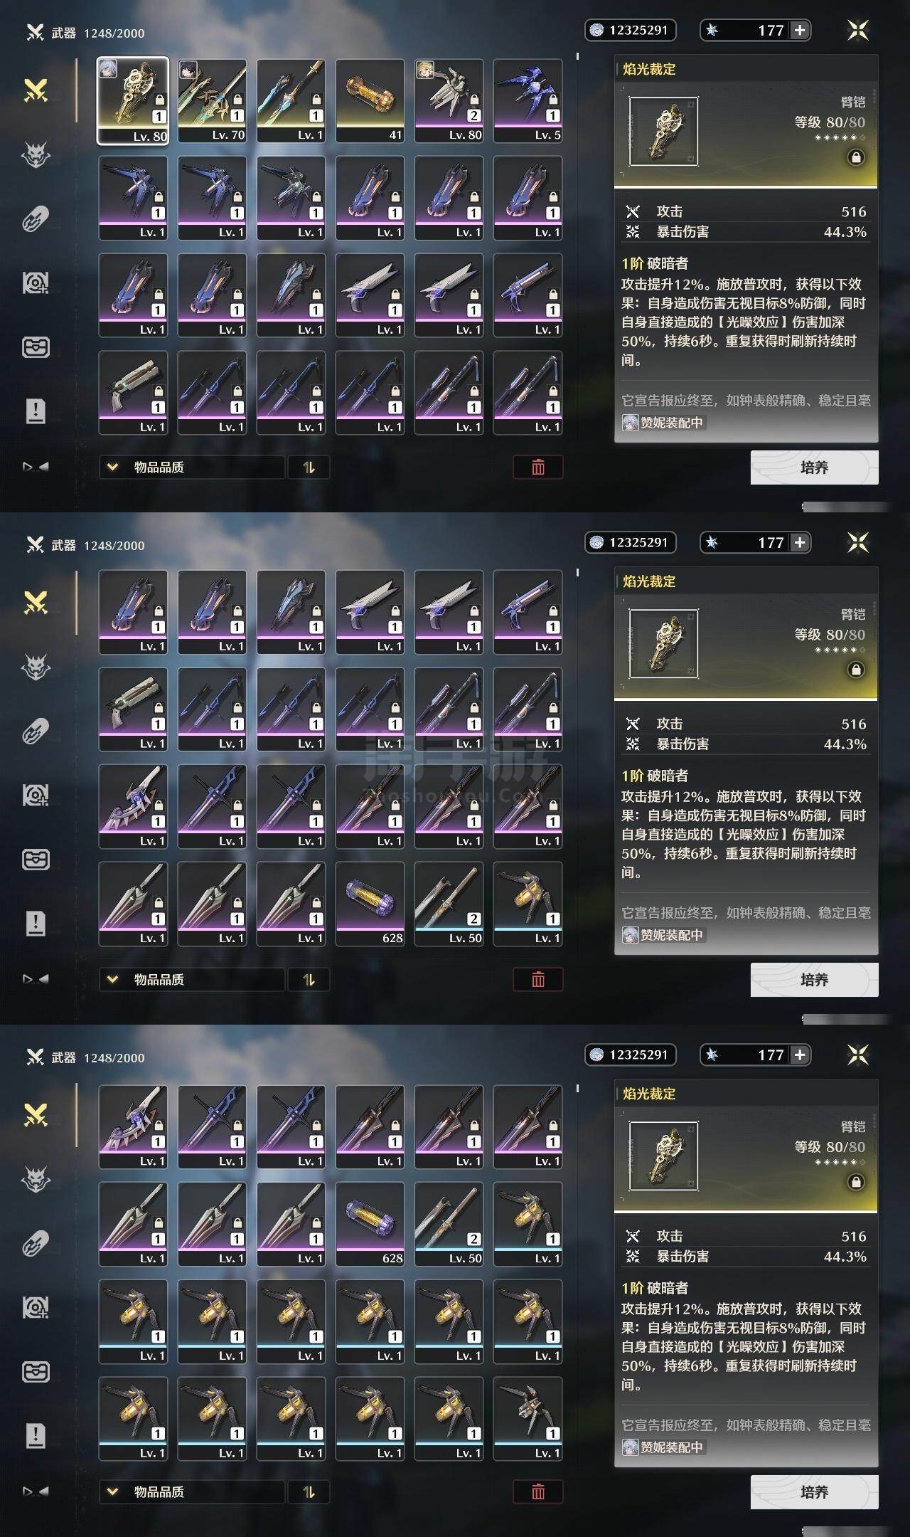The image size is (910, 1537).
Task: Click the red trash delete icon in top screen
Action: (538, 467)
